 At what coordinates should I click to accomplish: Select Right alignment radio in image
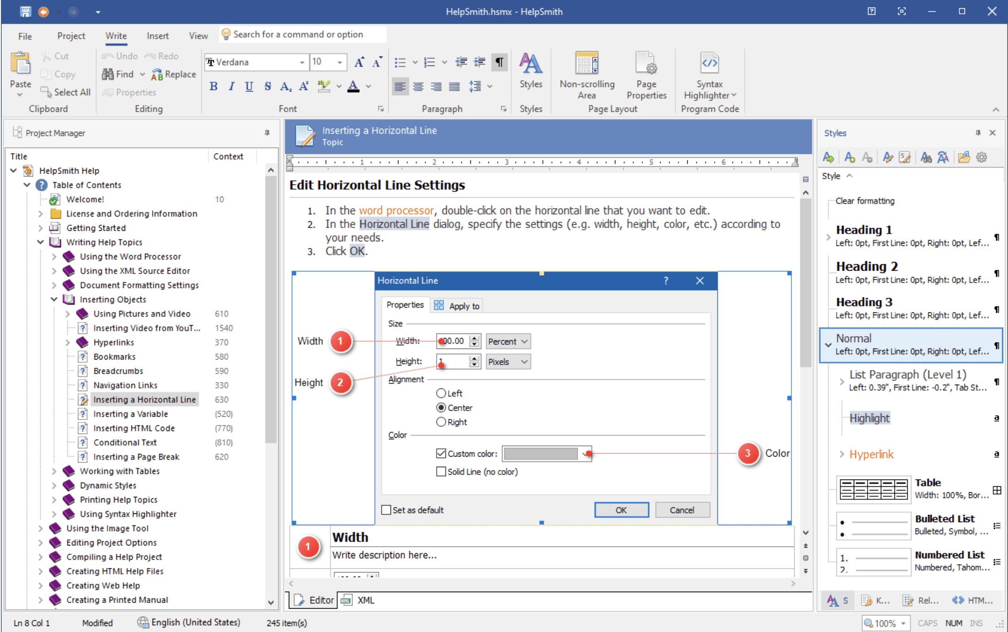pos(441,422)
